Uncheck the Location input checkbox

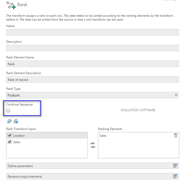pyautogui.click(x=10, y=136)
